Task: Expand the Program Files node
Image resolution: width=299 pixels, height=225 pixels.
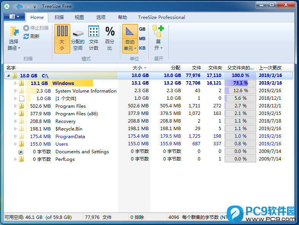Action: click(x=15, y=106)
